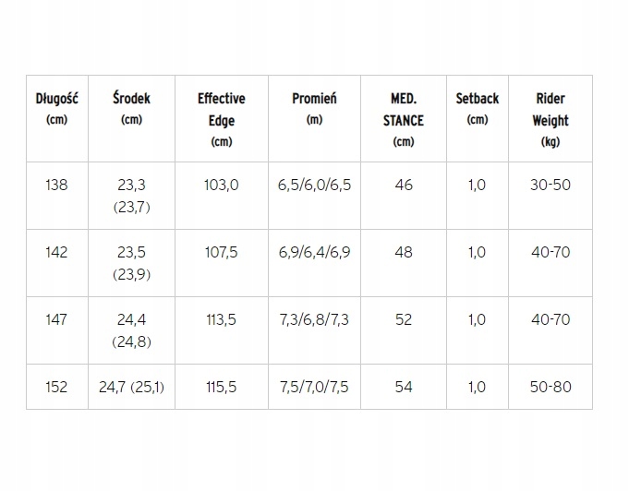Select the Setback (cm) header cell
Image resolution: width=629 pixels, height=491 pixels.
point(477,109)
